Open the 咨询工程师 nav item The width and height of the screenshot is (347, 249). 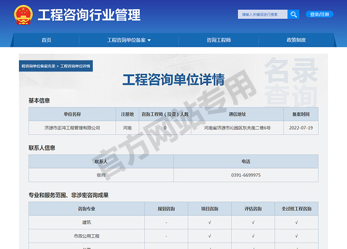click(x=218, y=40)
